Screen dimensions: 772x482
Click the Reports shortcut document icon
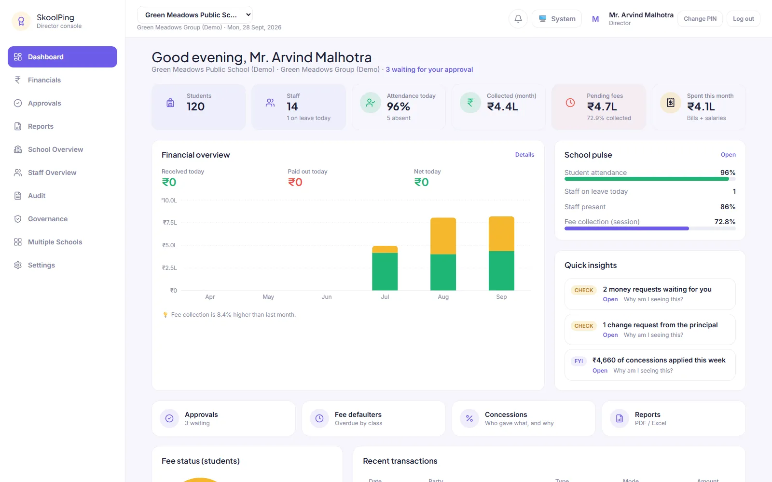tap(620, 418)
